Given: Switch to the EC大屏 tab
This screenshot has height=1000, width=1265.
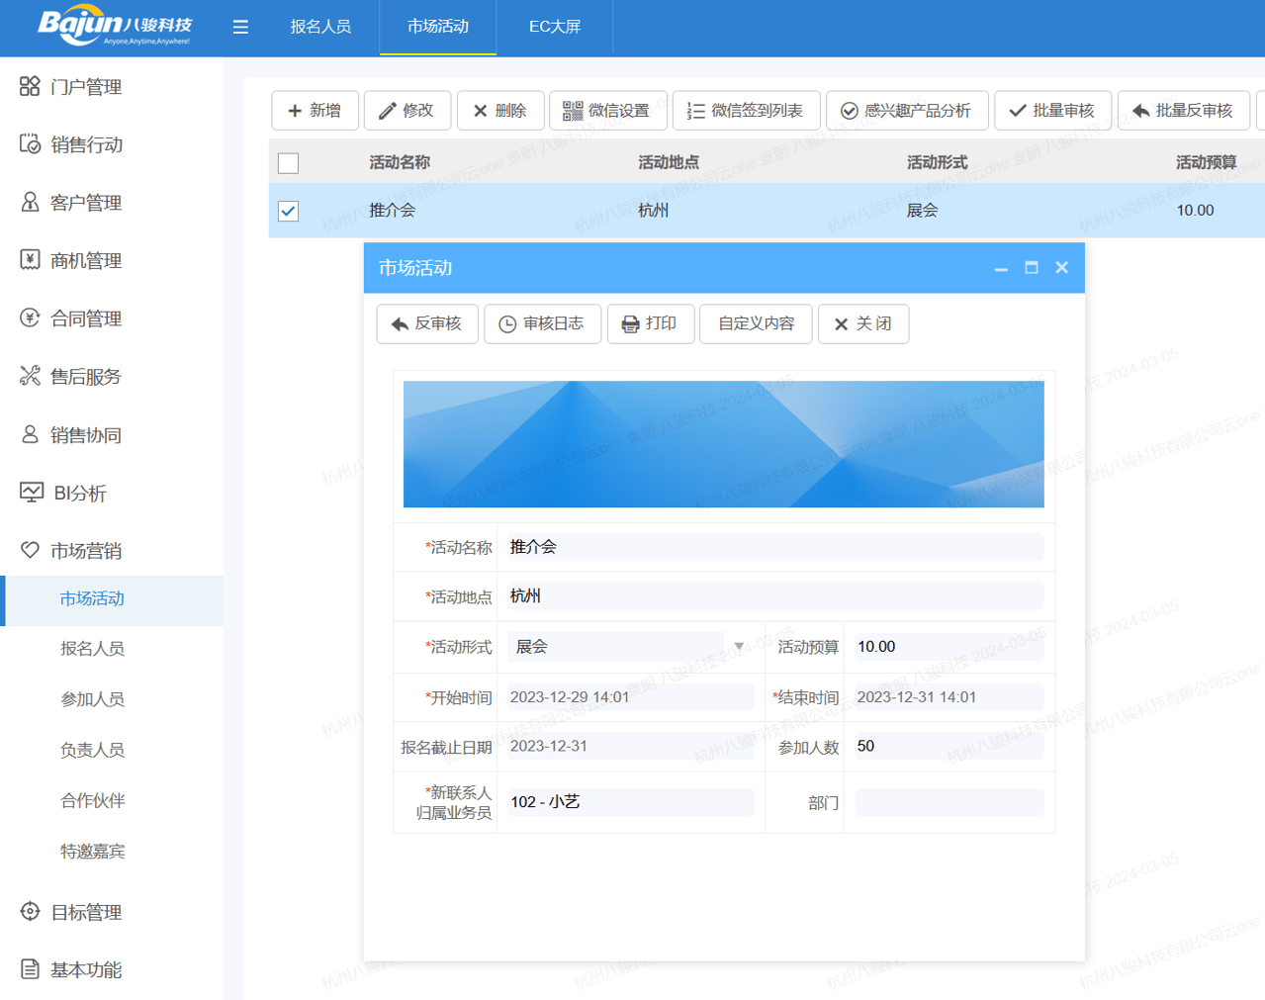Looking at the screenshot, I should (x=554, y=27).
